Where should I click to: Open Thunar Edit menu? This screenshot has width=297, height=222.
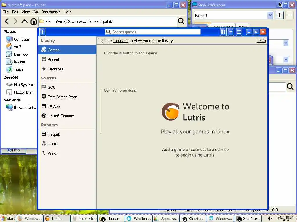(15, 12)
